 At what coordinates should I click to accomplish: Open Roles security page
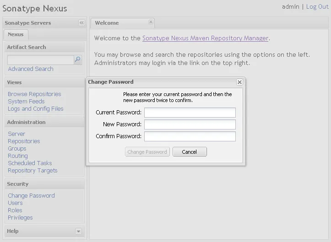15,210
